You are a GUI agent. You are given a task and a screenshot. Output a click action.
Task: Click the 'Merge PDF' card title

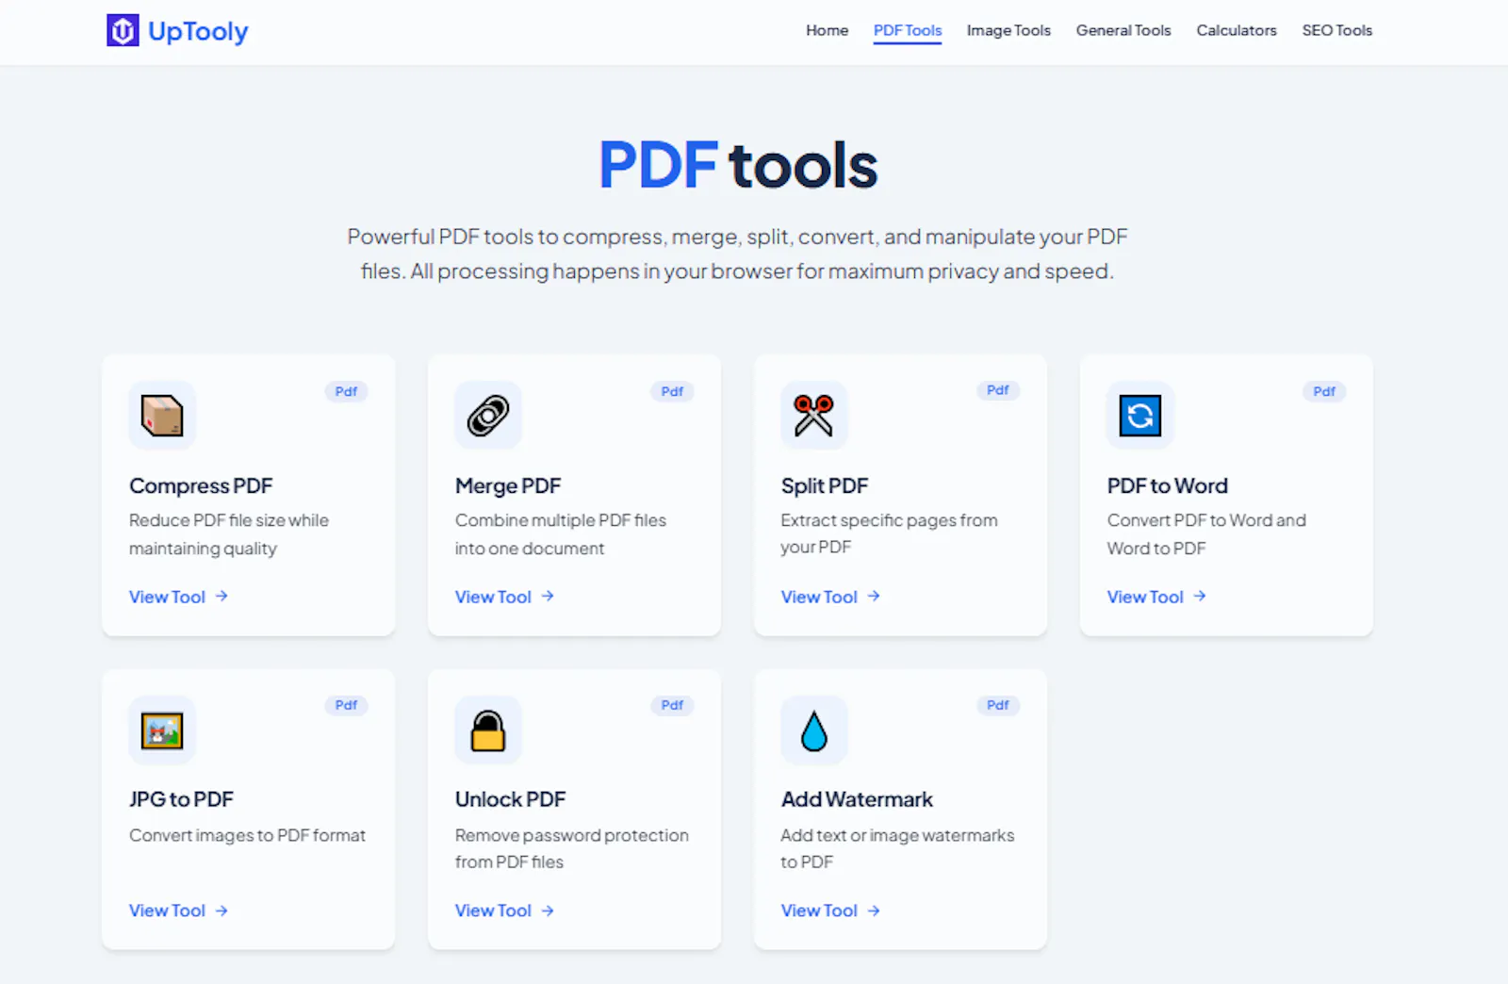pos(508,485)
